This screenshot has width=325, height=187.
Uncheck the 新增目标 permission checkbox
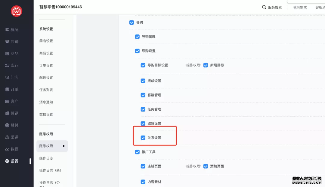pyautogui.click(x=206, y=65)
